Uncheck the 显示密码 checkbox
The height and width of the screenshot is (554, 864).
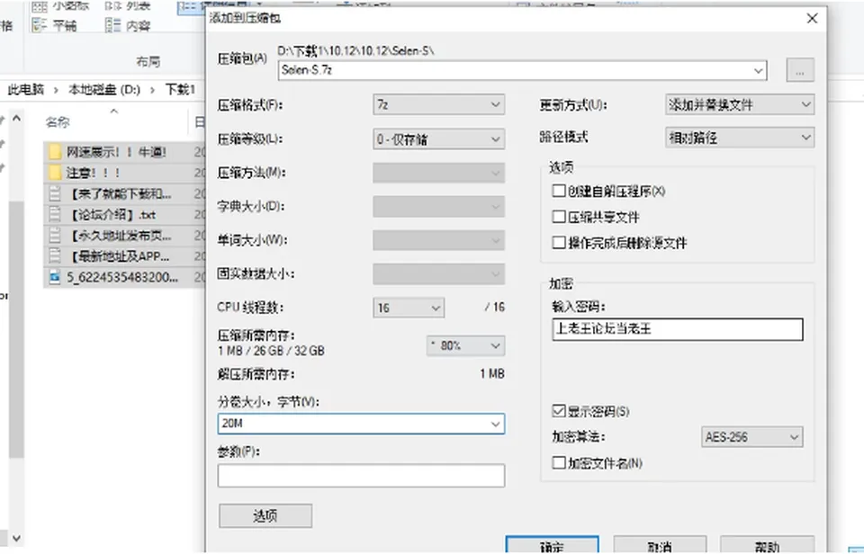[x=559, y=411]
